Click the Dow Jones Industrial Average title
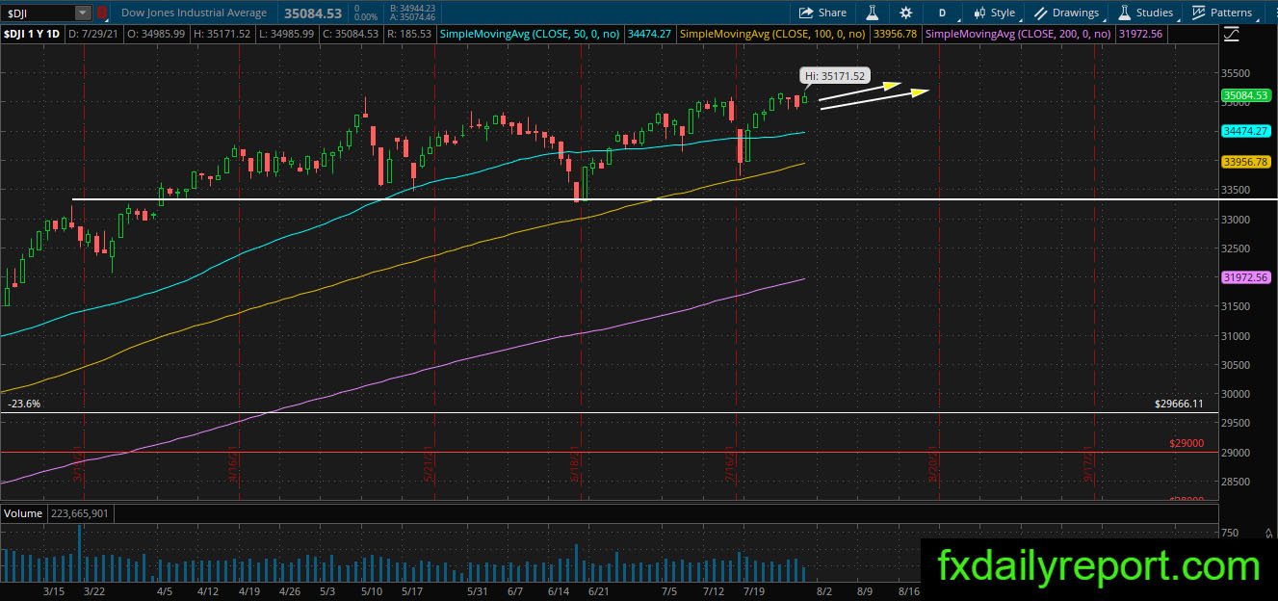This screenshot has height=601, width=1278. click(x=196, y=13)
